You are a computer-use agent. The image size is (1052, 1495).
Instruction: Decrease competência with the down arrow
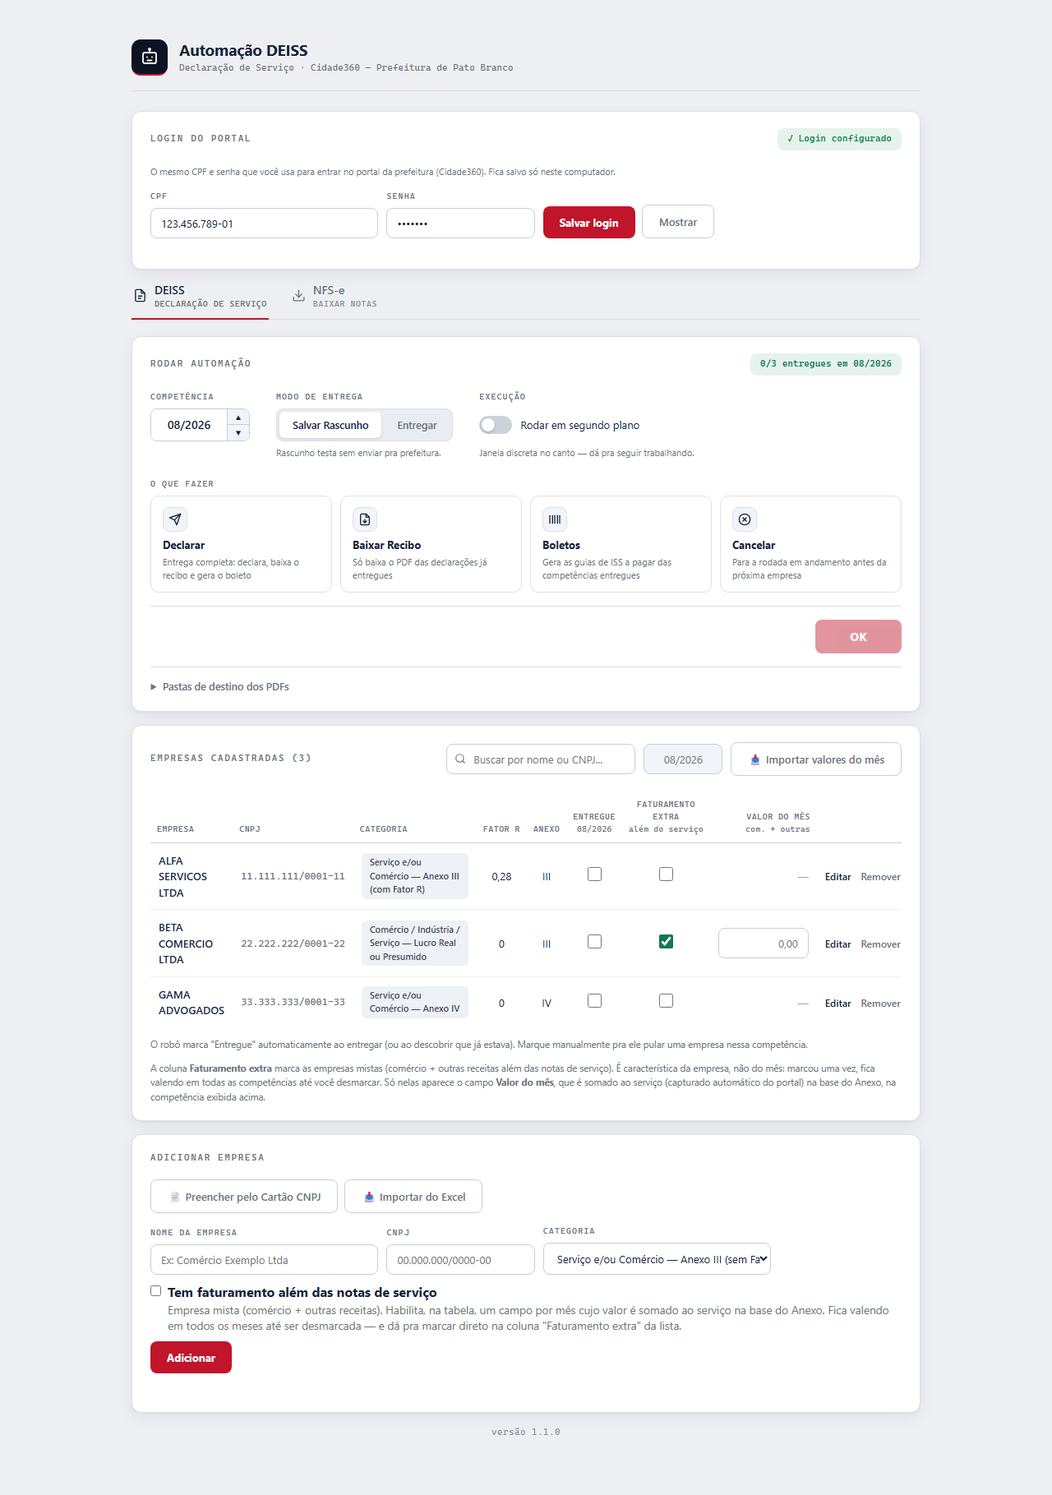coord(238,433)
